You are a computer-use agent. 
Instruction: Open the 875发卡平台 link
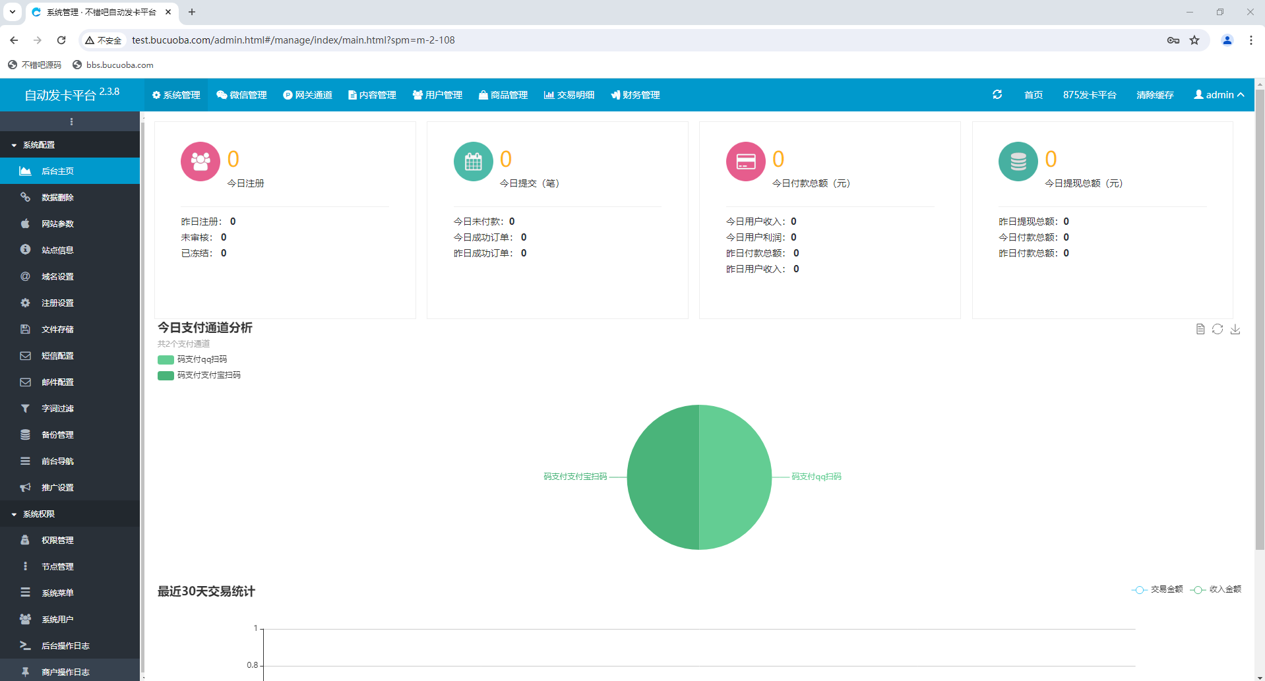1090,95
